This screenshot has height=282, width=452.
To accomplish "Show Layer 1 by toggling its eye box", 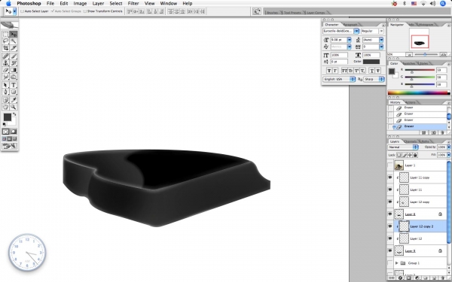I will (x=390, y=165).
